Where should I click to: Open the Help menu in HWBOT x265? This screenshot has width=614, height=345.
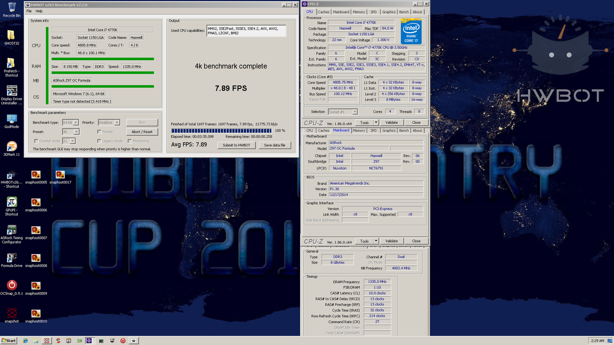(39, 11)
